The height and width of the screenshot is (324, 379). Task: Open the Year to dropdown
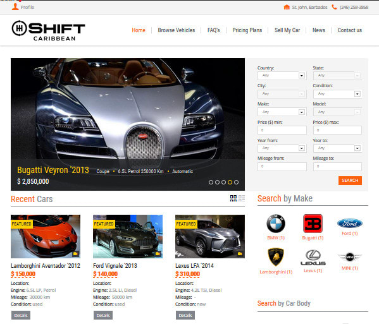[x=337, y=148]
